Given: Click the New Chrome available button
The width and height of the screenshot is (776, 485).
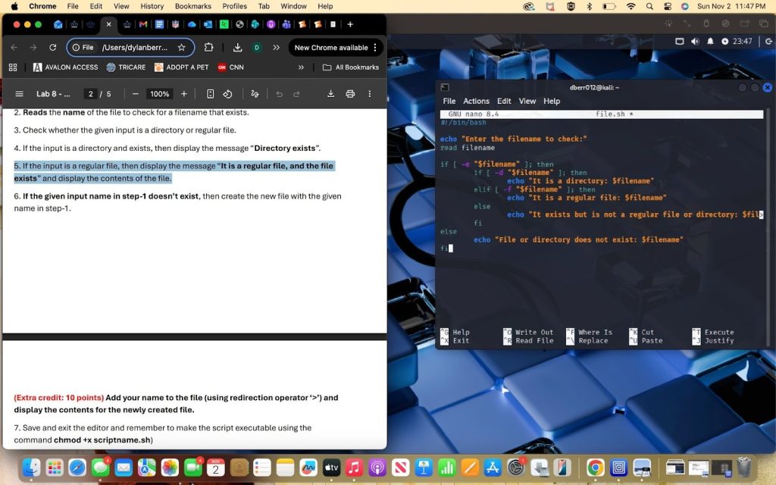Looking at the screenshot, I should click(x=331, y=47).
